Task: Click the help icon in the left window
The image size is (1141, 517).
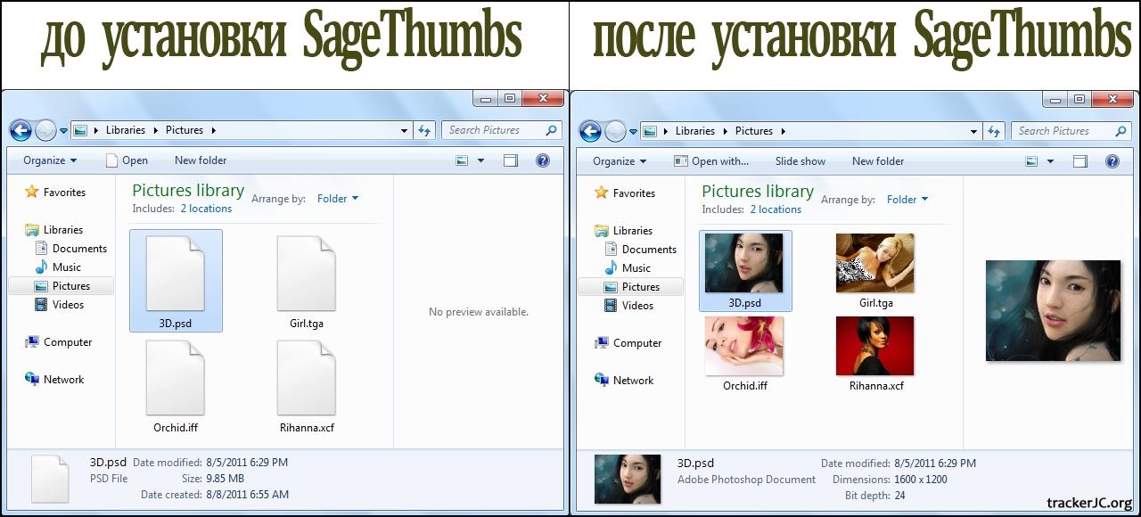Action: (542, 160)
